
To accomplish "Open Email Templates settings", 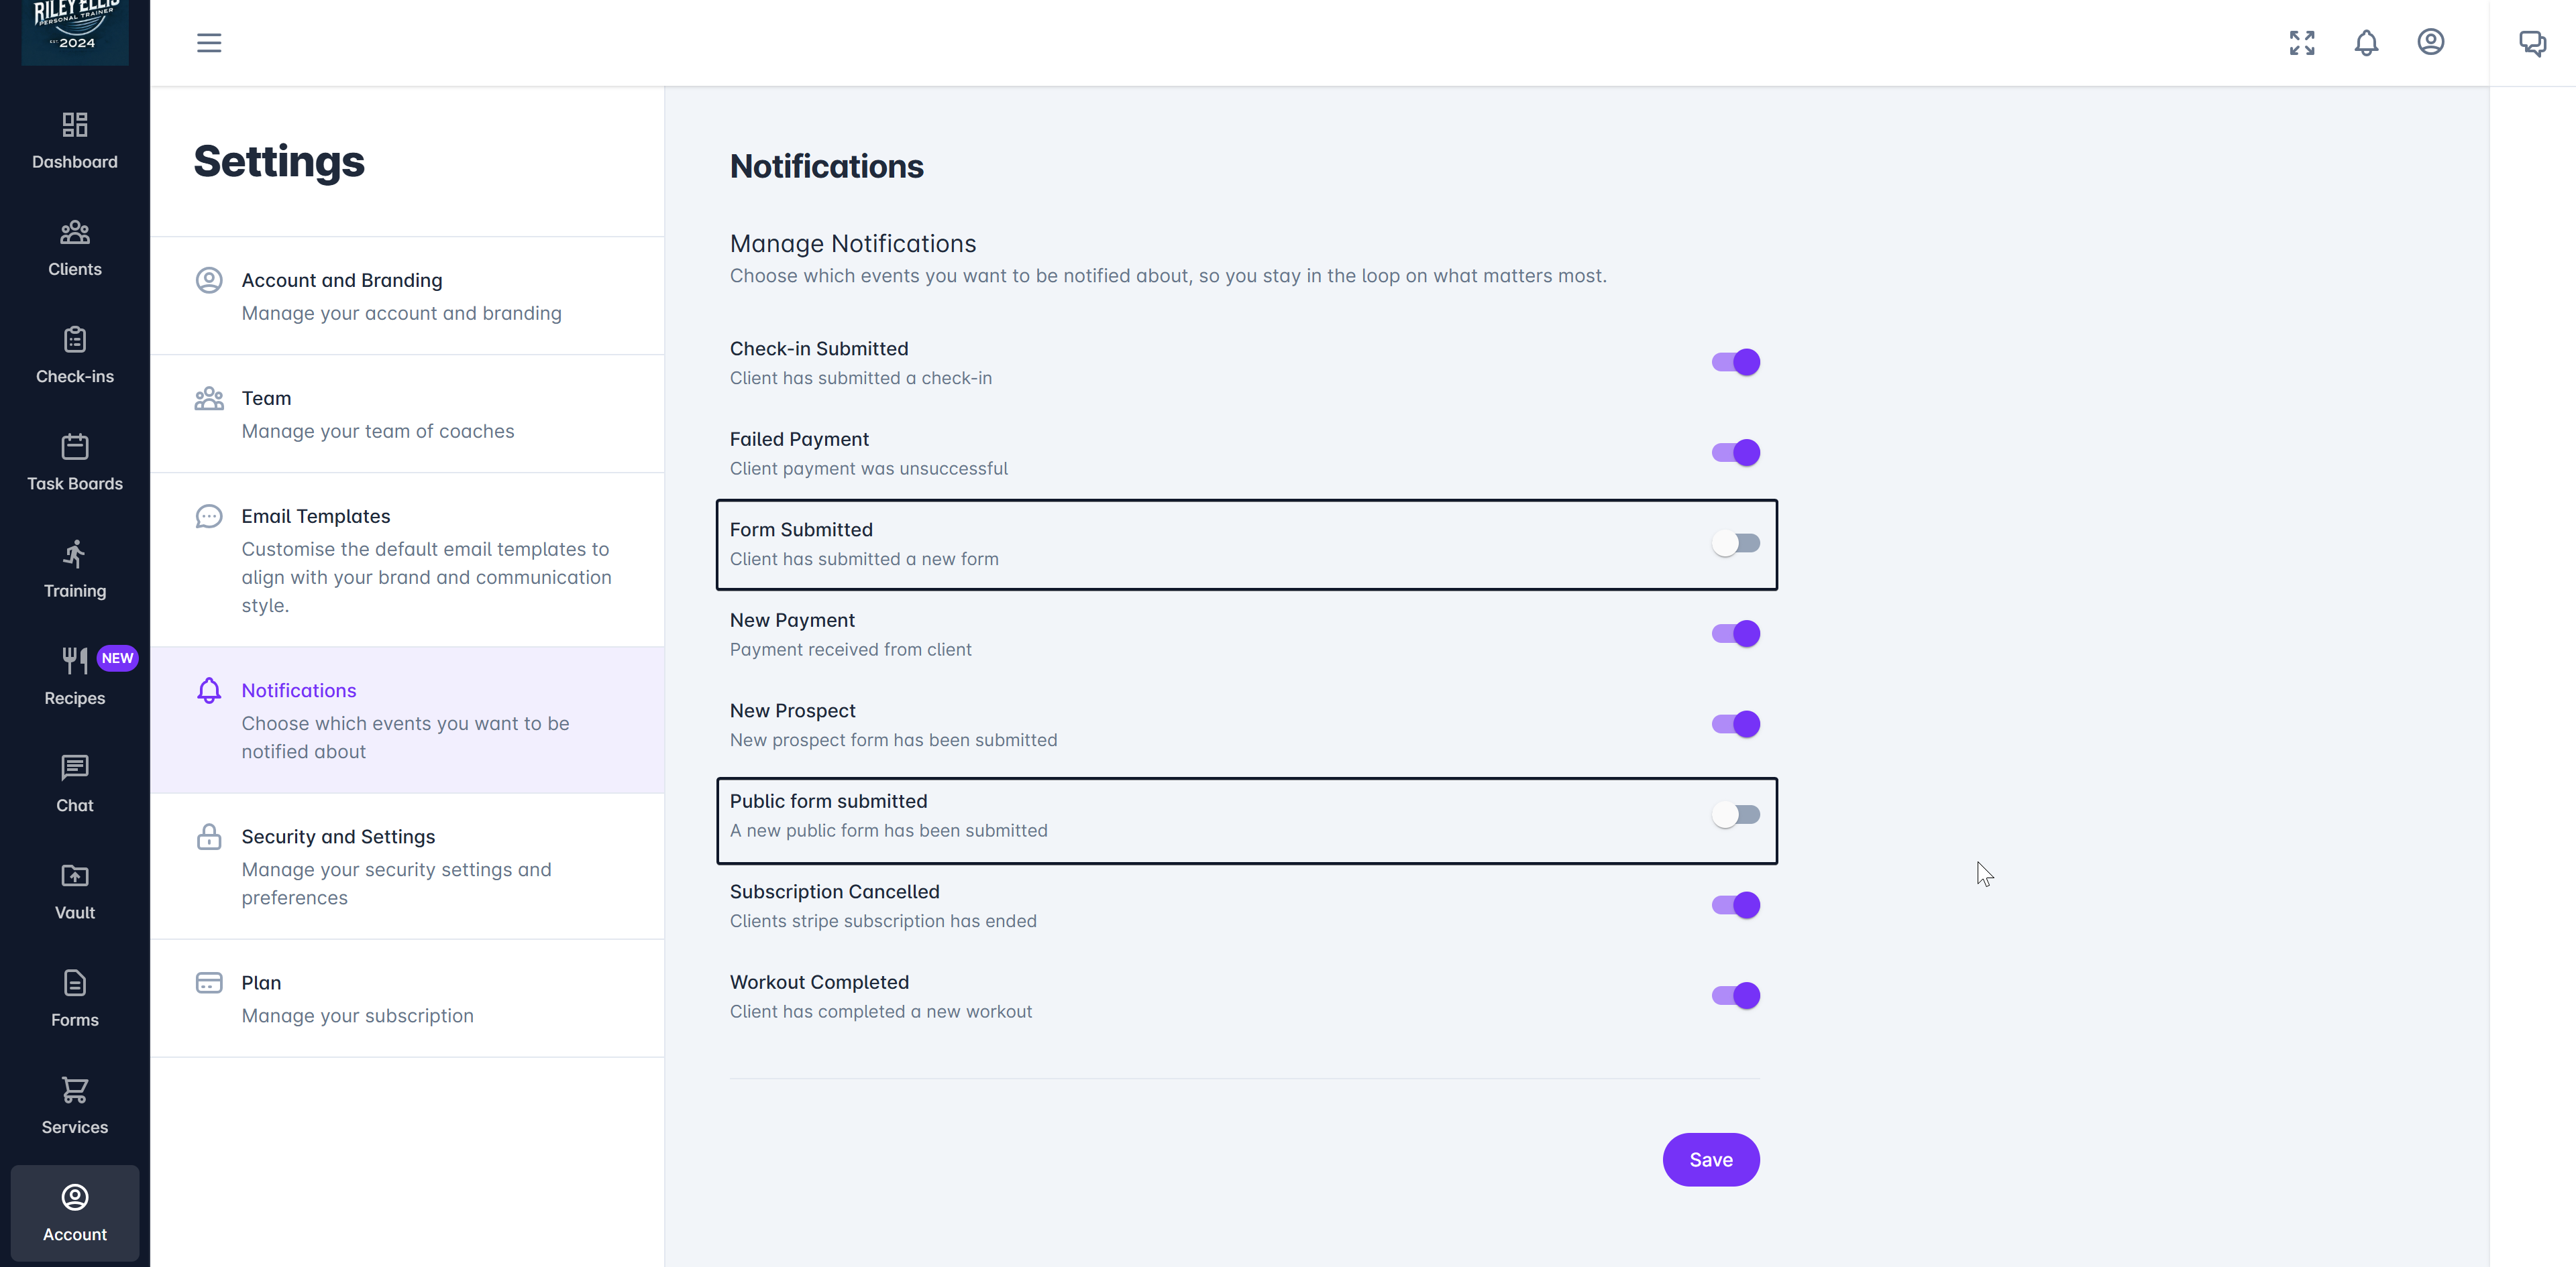I will click(407, 560).
